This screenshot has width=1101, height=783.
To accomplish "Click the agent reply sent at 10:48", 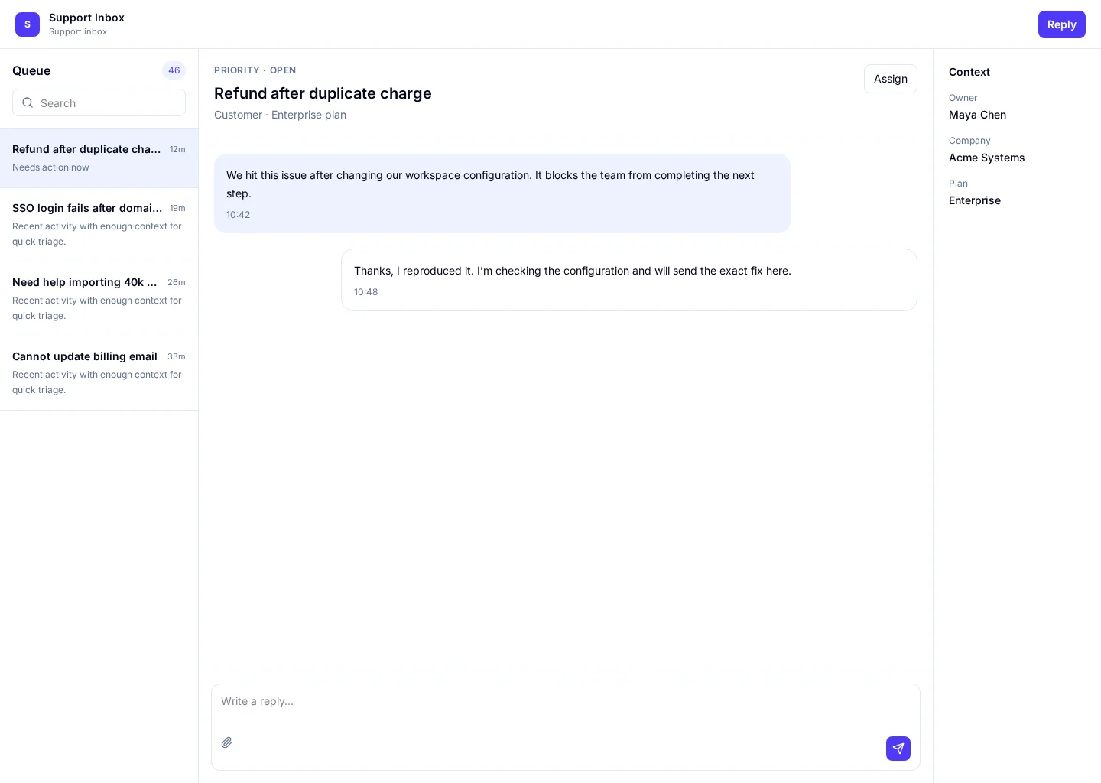I will point(629,280).
